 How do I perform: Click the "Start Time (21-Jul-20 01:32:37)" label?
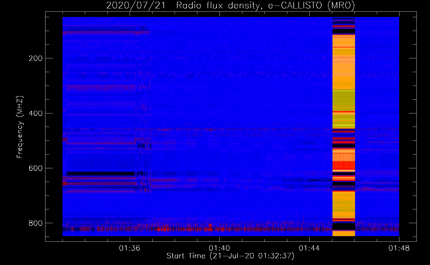pos(230,256)
